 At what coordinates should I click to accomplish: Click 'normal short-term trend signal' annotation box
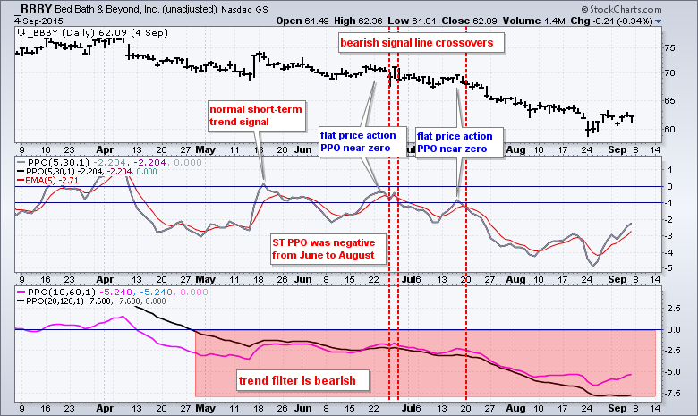pyautogui.click(x=256, y=115)
